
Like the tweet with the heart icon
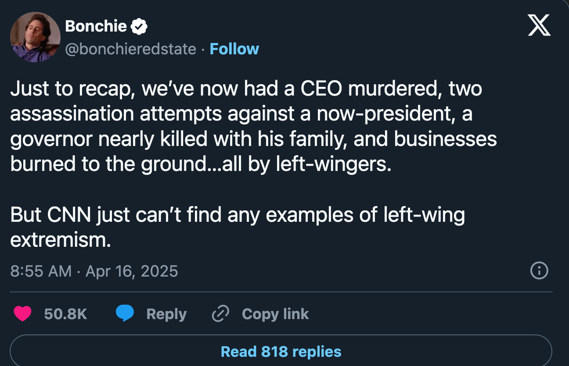[22, 314]
